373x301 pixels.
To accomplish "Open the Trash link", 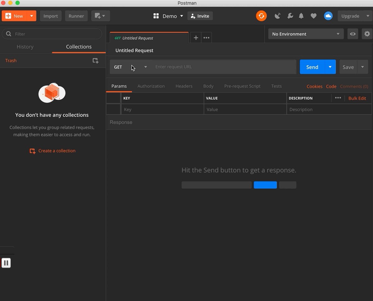I will 11,61.
